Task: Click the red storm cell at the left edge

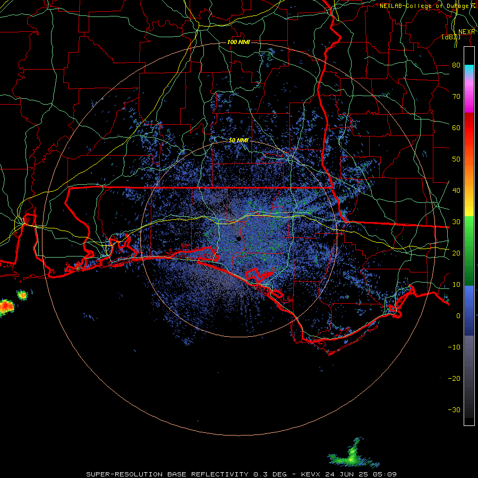Action: (x=7, y=308)
